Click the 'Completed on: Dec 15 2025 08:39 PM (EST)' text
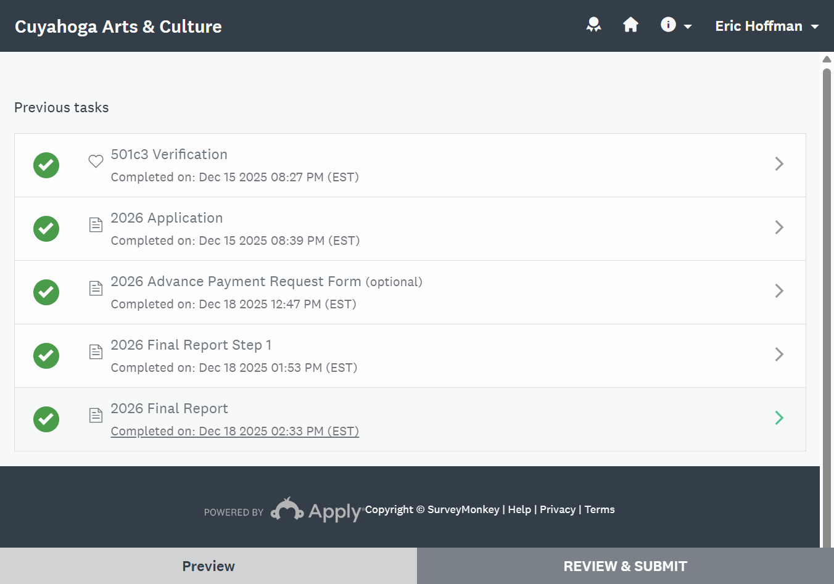834x584 pixels. 236,241
